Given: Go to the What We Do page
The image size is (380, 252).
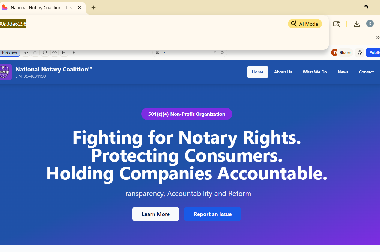Looking at the screenshot, I should tap(315, 72).
